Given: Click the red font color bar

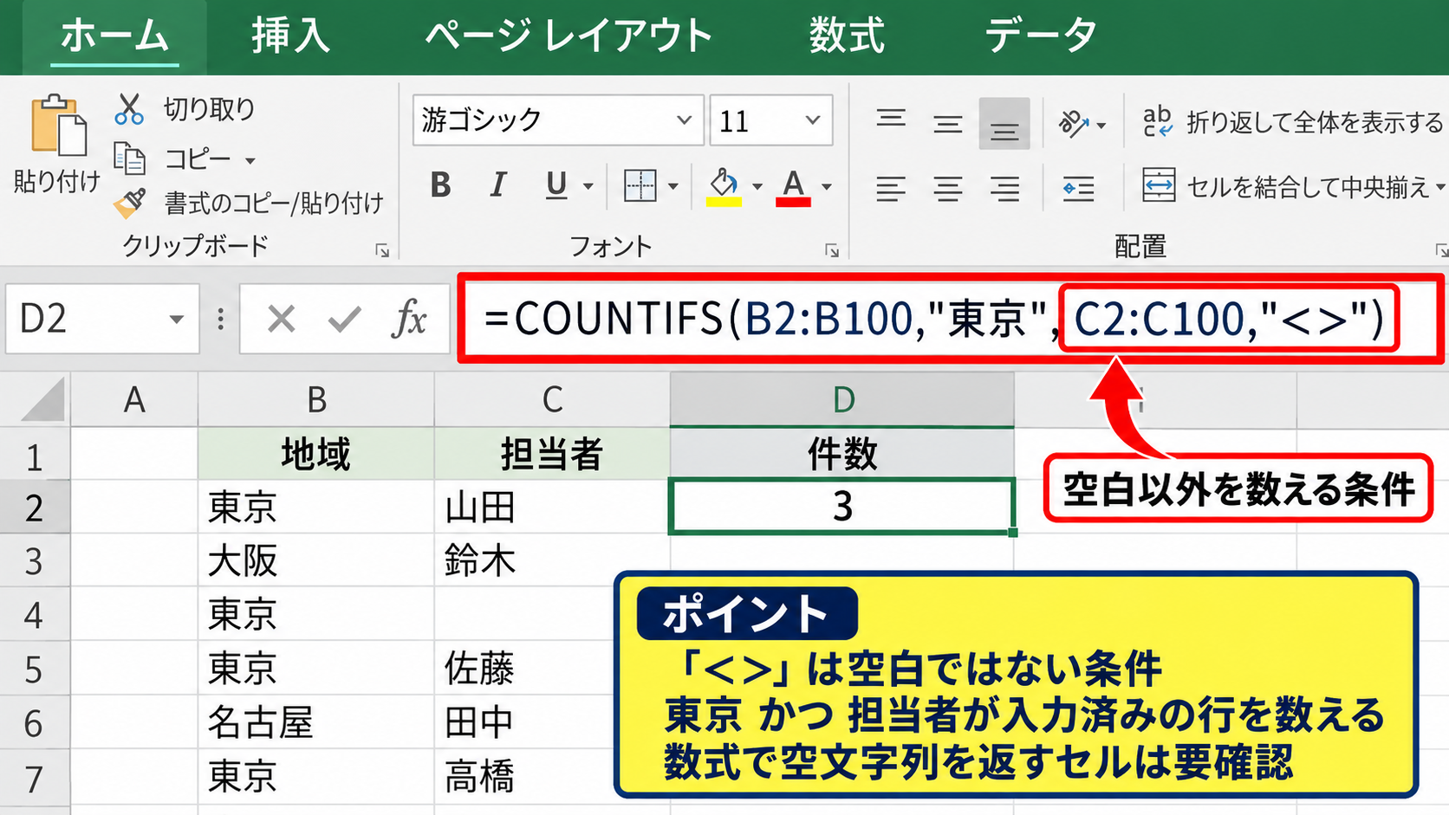Looking at the screenshot, I should click(x=793, y=202).
